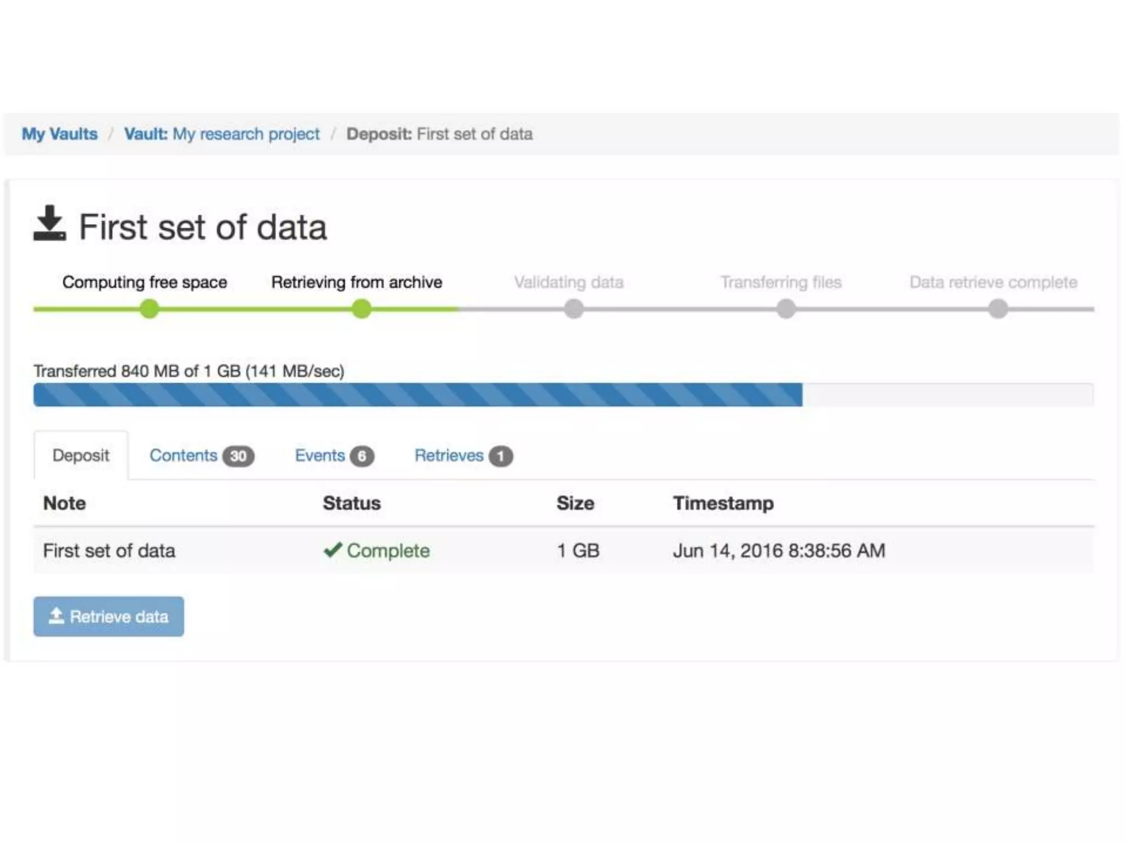This screenshot has height=844, width=1126.
Task: Click the Validating data step marker
Action: [x=573, y=309]
